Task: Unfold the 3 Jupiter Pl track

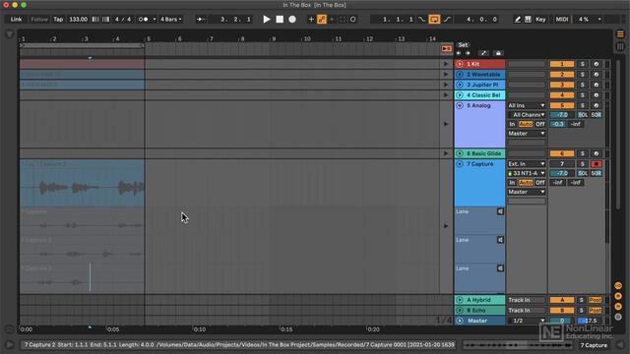Action: click(460, 85)
